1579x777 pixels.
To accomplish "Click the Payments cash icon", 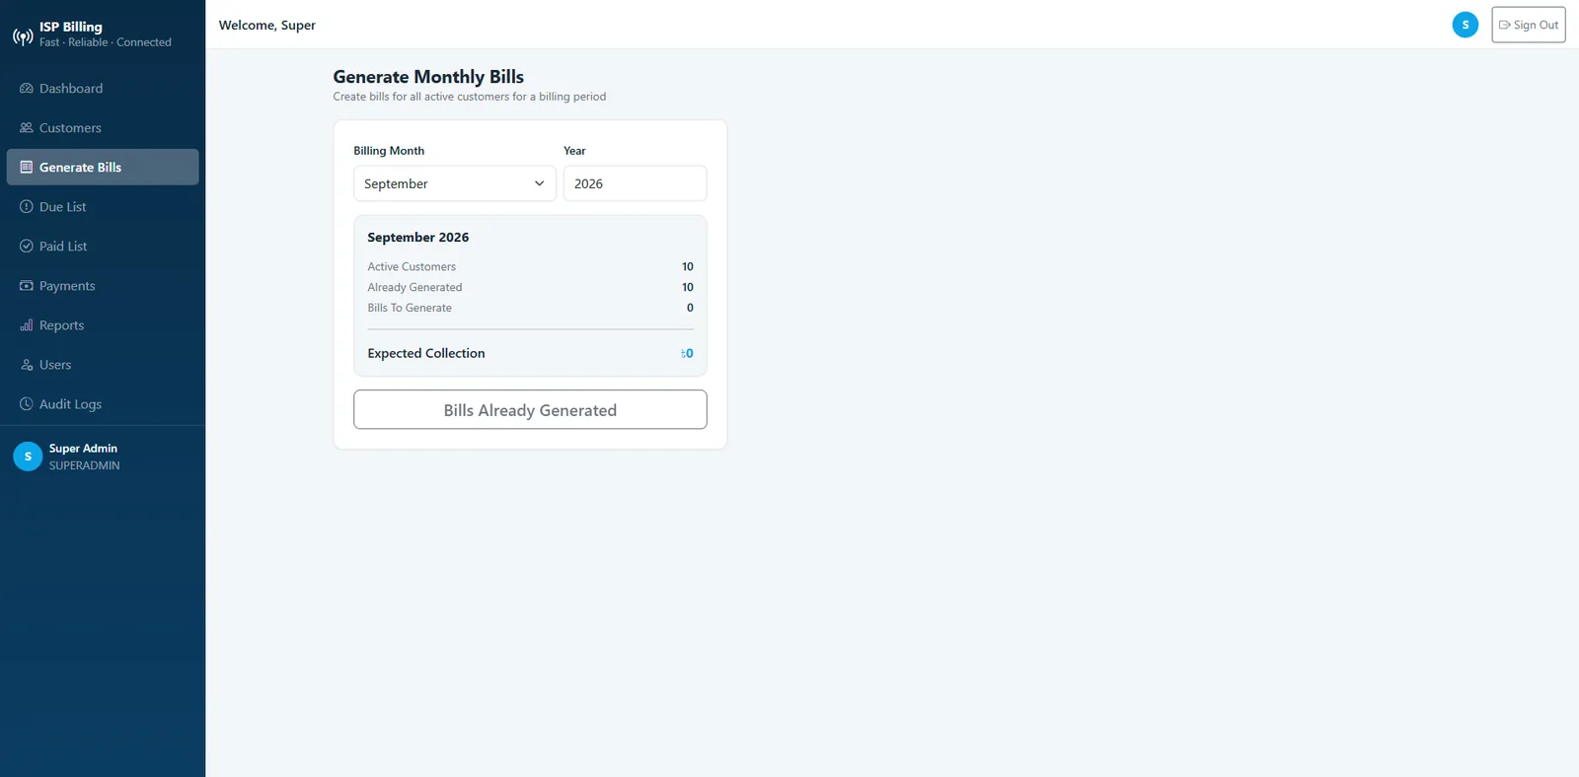I will click(x=27, y=286).
